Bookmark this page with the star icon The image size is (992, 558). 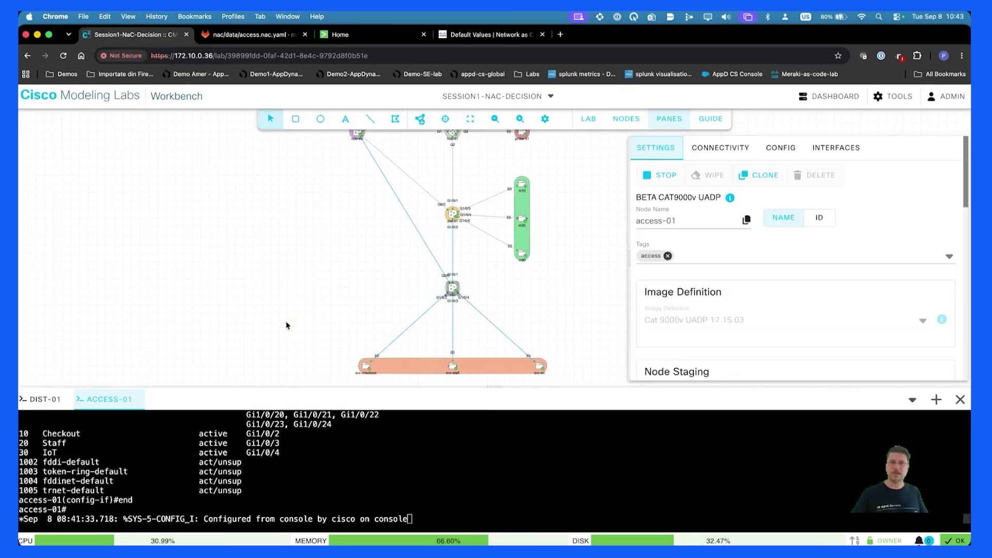click(838, 56)
